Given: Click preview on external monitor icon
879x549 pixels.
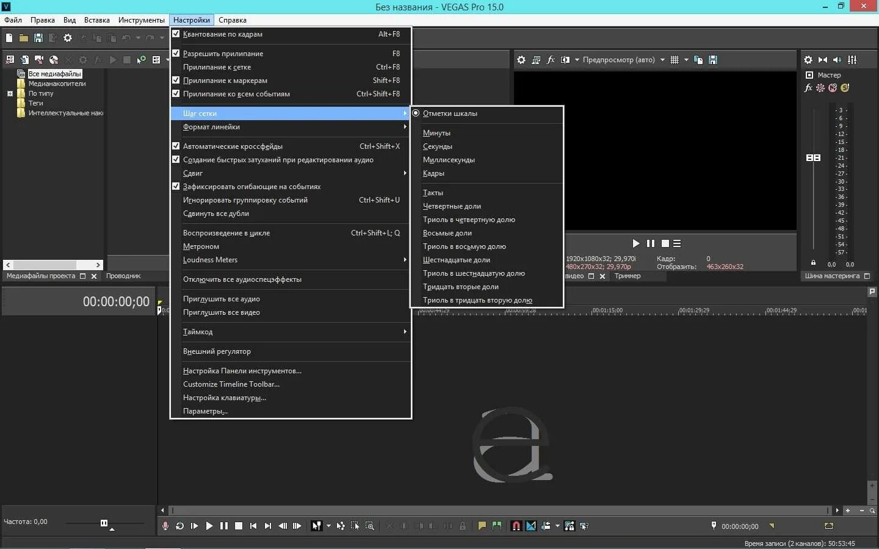Looking at the screenshot, I should 536,60.
